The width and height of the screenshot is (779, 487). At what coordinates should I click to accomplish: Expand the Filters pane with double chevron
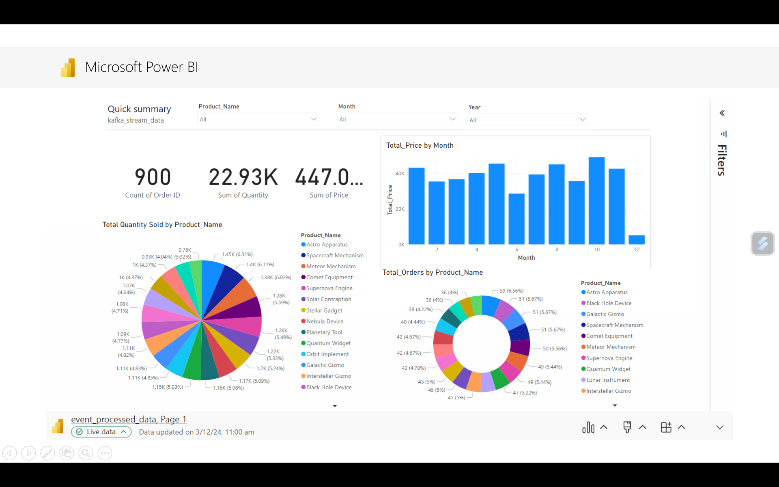point(722,113)
